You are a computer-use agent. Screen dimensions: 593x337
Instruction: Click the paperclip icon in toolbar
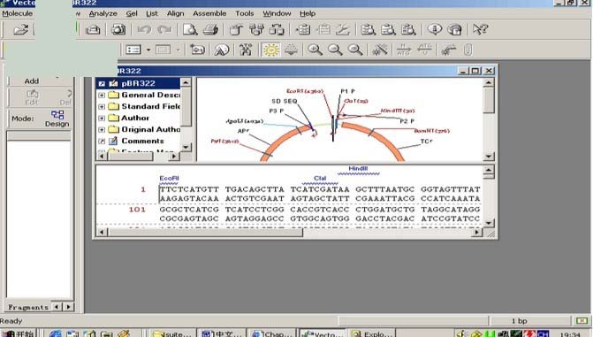(468, 50)
